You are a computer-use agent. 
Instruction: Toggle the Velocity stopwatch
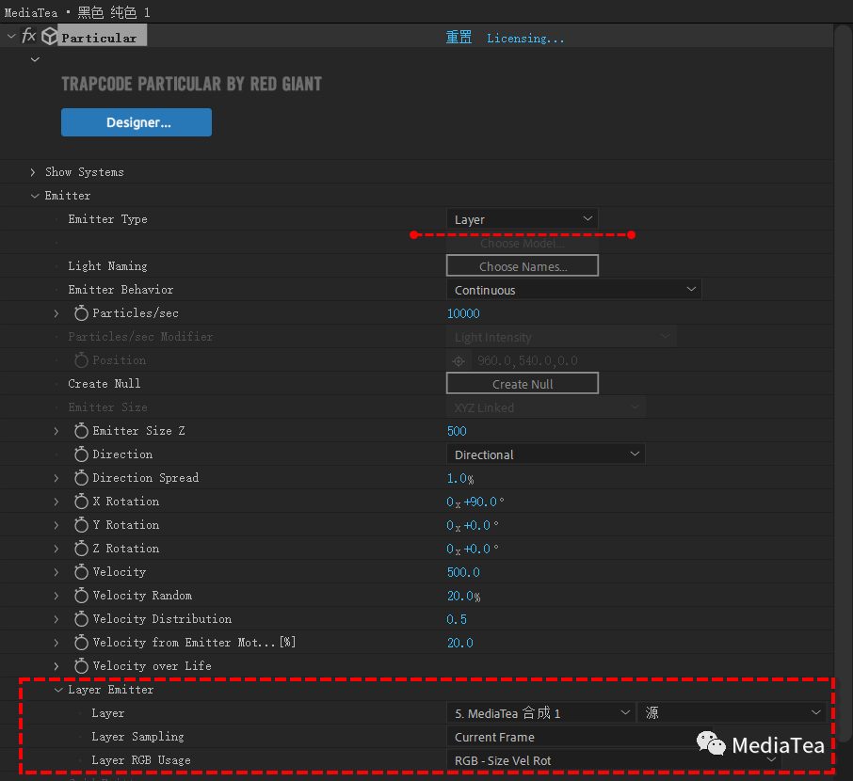(81, 572)
